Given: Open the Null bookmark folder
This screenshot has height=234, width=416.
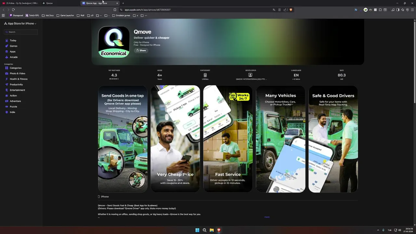Looking at the screenshot, I should tap(80, 15).
